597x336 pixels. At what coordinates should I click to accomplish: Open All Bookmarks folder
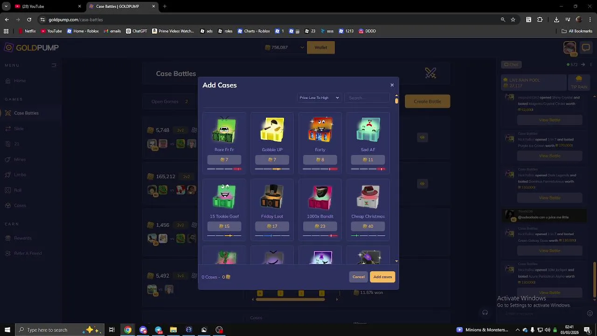click(576, 31)
